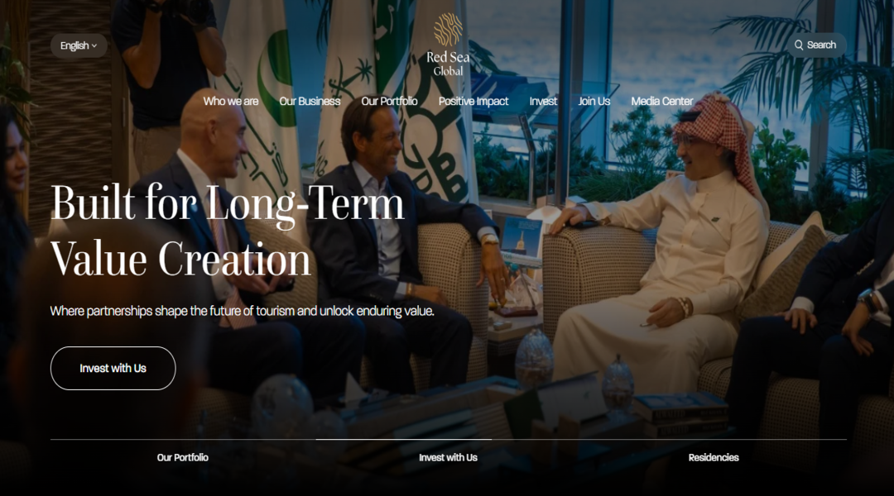894x496 pixels.
Task: Click the magnifying glass search icon
Action: click(799, 45)
